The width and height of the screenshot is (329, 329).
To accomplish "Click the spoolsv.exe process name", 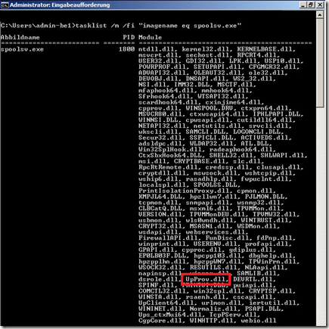I will point(22,49).
